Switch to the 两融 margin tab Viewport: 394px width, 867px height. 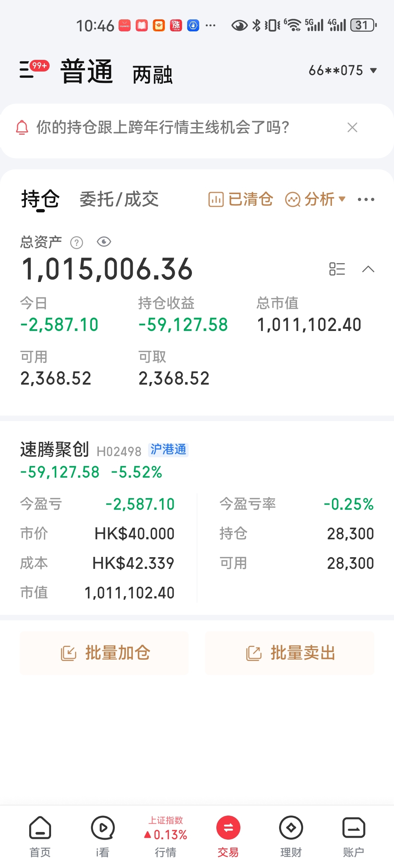(152, 75)
